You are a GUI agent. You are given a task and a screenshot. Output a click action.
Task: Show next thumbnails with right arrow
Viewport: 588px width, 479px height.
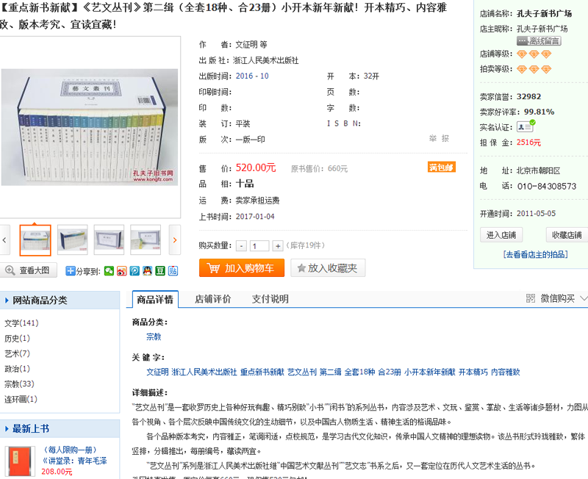tap(175, 240)
